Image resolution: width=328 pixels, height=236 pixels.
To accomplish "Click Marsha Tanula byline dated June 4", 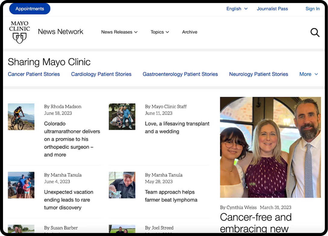I will point(63,175).
